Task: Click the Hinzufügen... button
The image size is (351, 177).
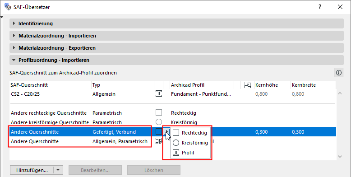Action: 32,170
